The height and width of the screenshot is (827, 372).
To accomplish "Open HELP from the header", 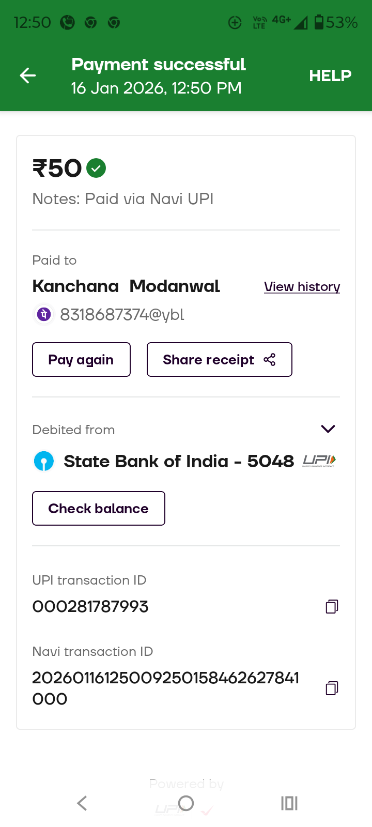I will pos(330,75).
